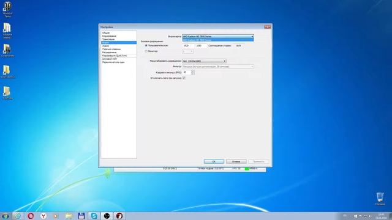This screenshot has width=392, height=220.
Task: Open the Windows Start menu orb
Action: (6, 216)
